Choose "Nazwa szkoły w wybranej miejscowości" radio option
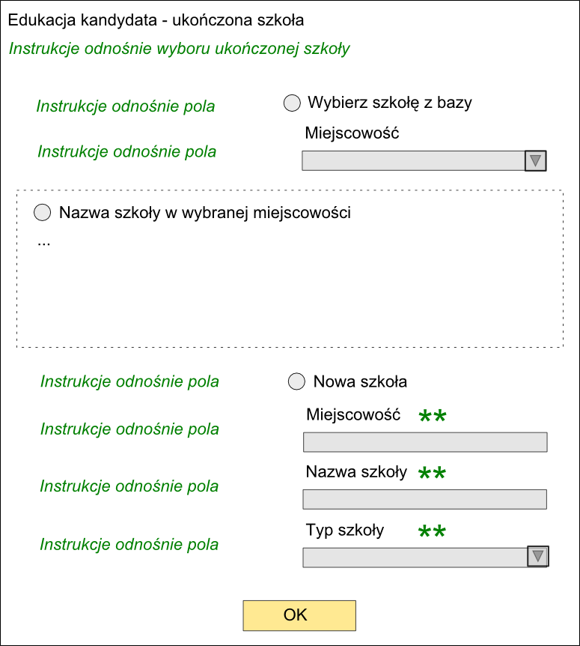This screenshot has width=580, height=646. 43,213
